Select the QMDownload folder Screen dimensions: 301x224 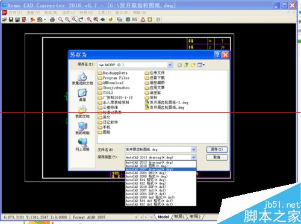pyautogui.click(x=111, y=82)
